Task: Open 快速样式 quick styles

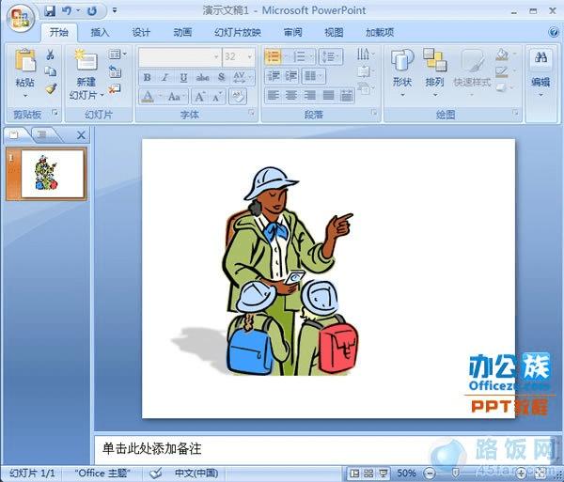Action: [472, 72]
